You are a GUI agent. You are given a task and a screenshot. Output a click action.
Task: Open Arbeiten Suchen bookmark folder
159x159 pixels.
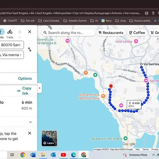(x=75, y=21)
